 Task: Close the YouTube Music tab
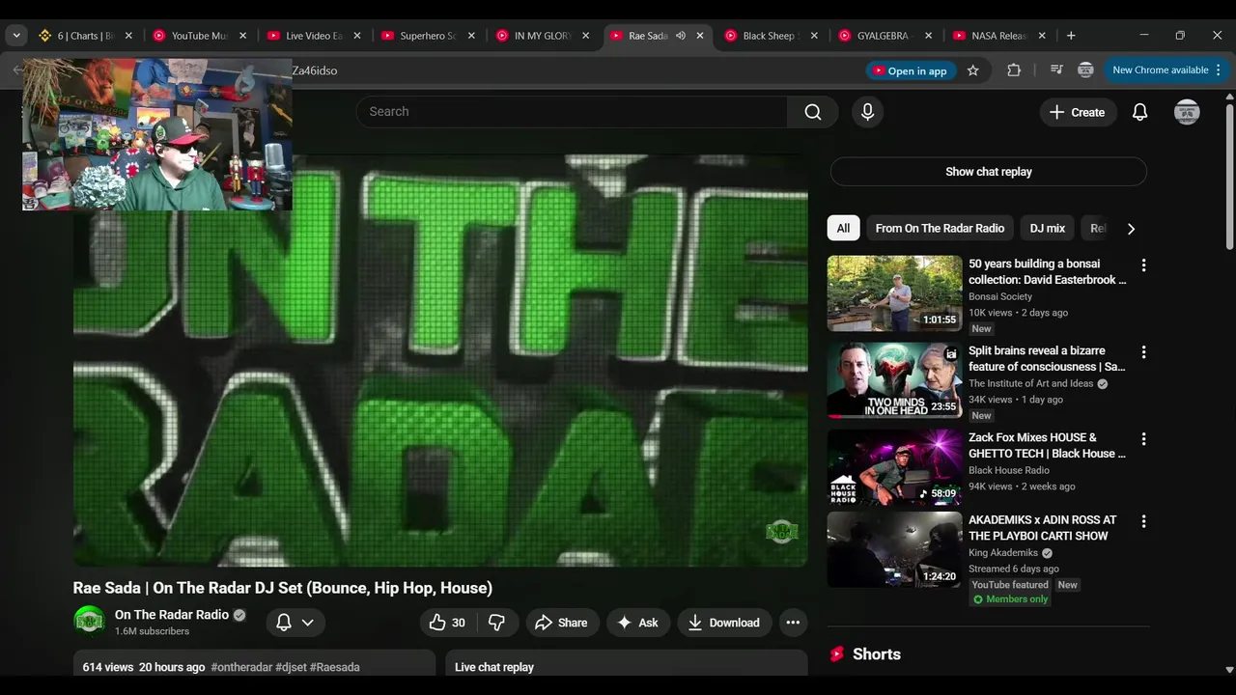(242, 36)
